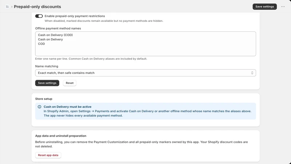291x164 pixels.
Task: Click the 'Cash on Delivery must be active' banner title
Action: (x=68, y=107)
